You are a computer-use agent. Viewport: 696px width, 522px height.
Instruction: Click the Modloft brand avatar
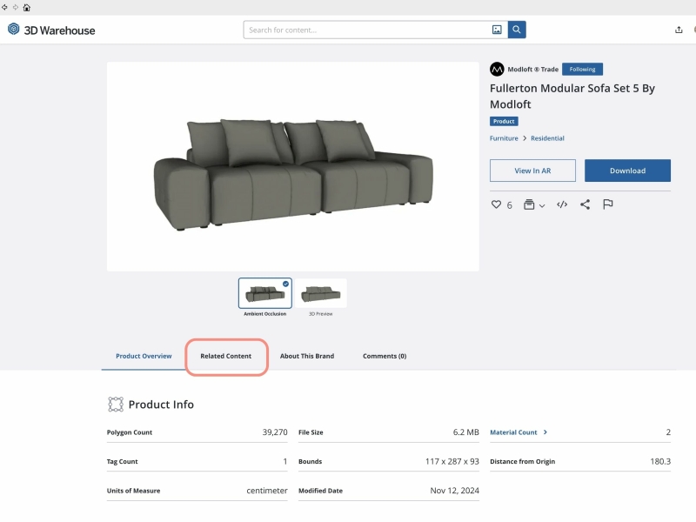click(497, 70)
